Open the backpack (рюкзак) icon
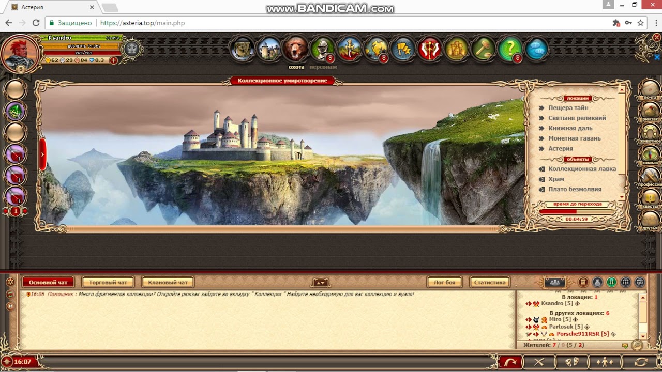Image resolution: width=662 pixels, height=372 pixels. (650, 111)
